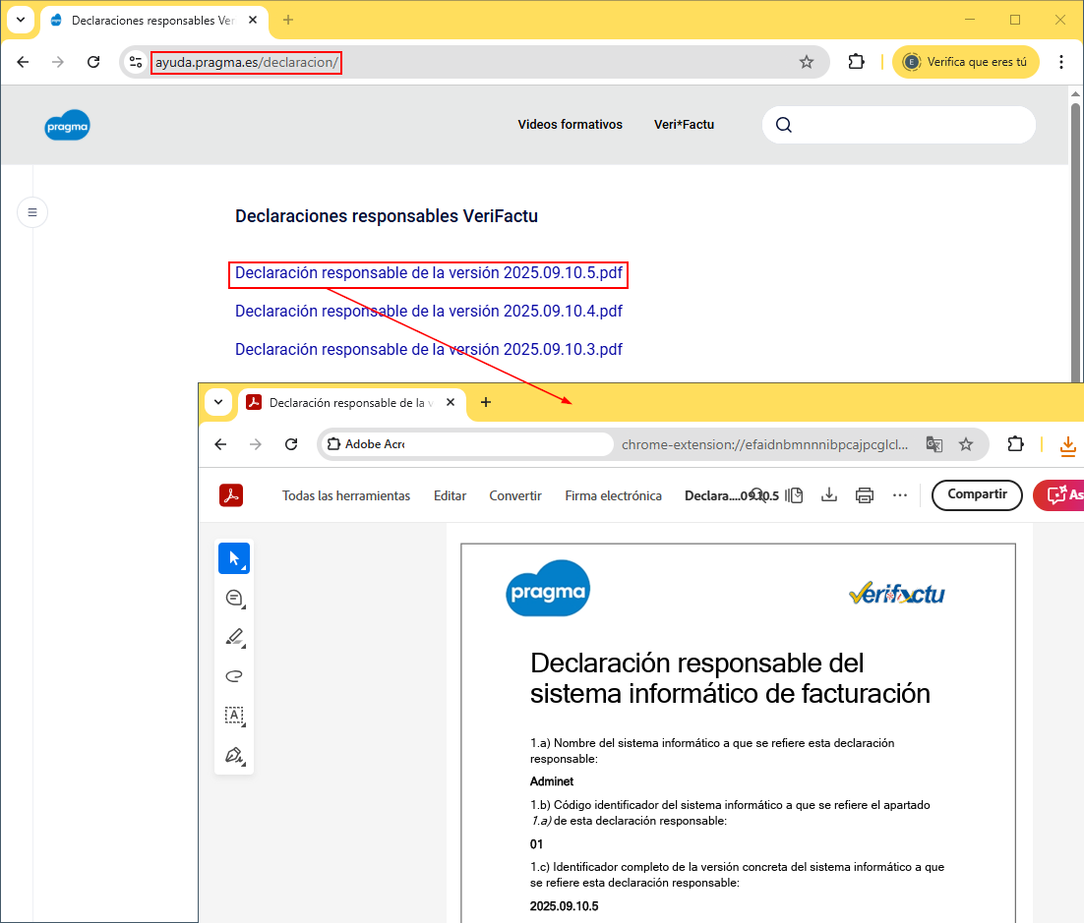Reload the PDF window page
Screen dimensions: 1084x923
click(x=291, y=444)
